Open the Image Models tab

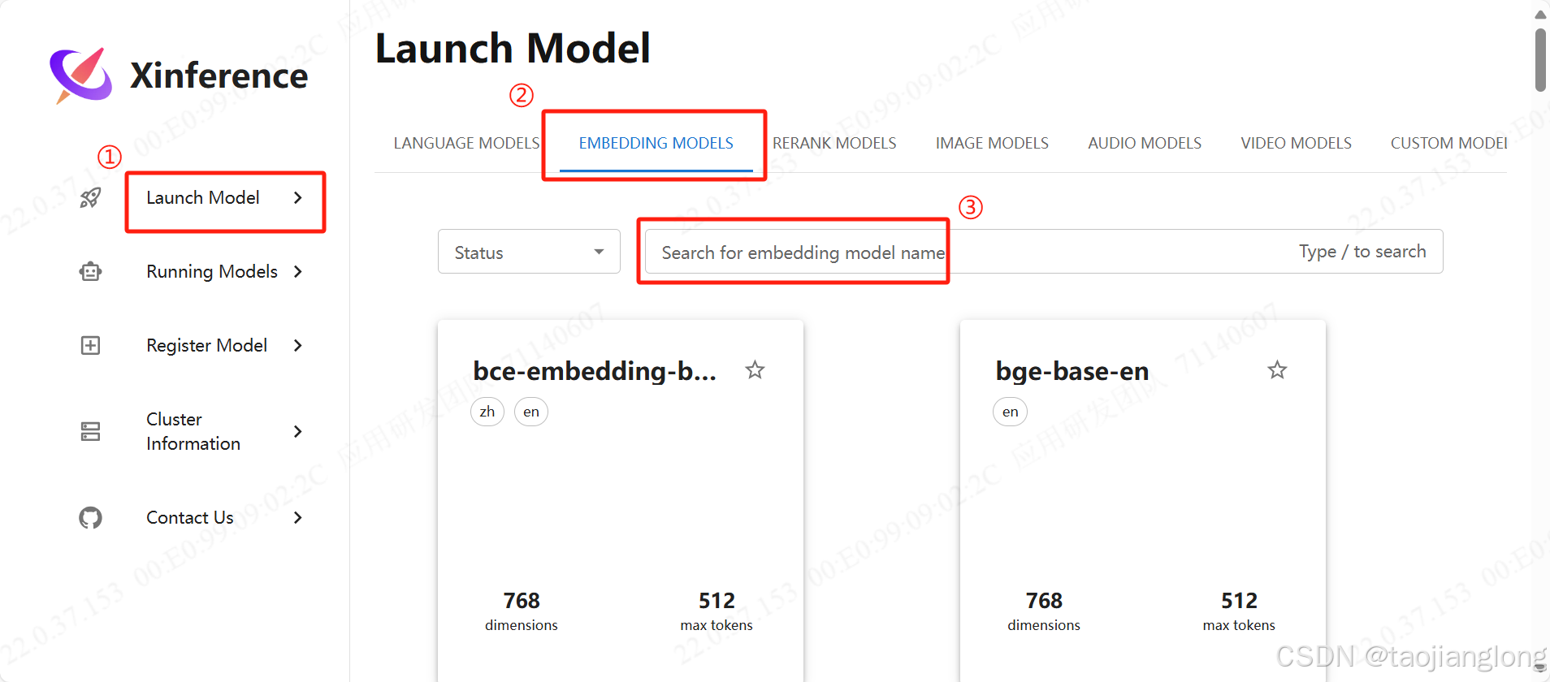tap(992, 144)
